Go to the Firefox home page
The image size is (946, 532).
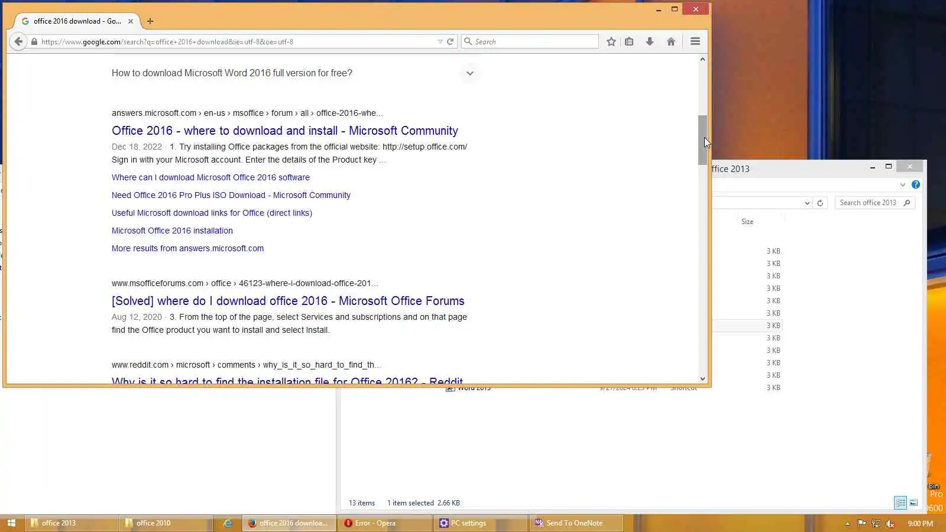[671, 41]
